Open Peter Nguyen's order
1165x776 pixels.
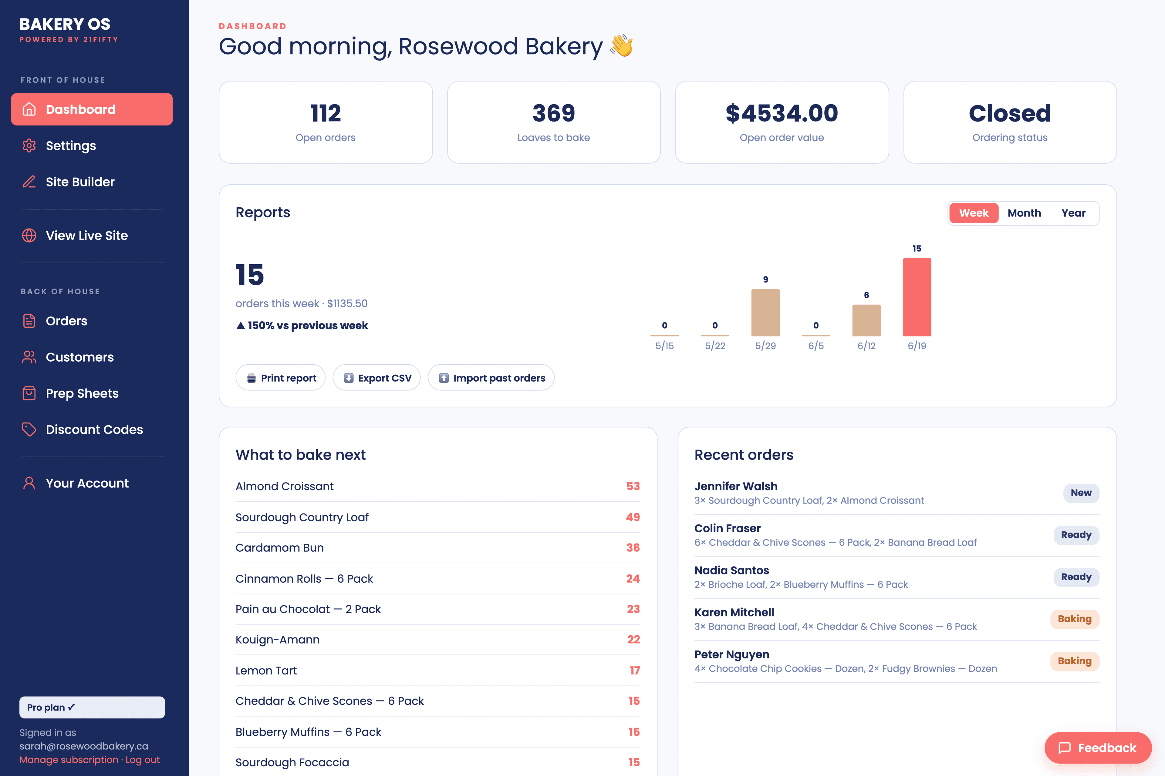pyautogui.click(x=897, y=661)
